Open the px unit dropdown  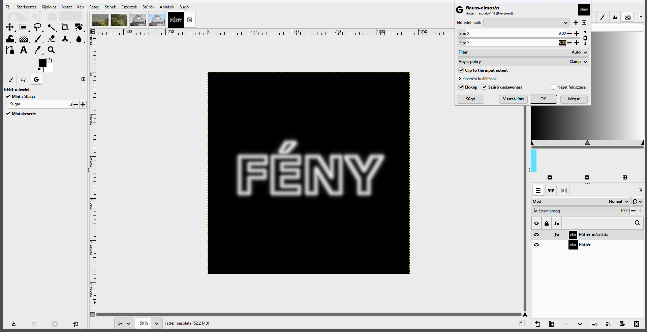click(x=124, y=323)
